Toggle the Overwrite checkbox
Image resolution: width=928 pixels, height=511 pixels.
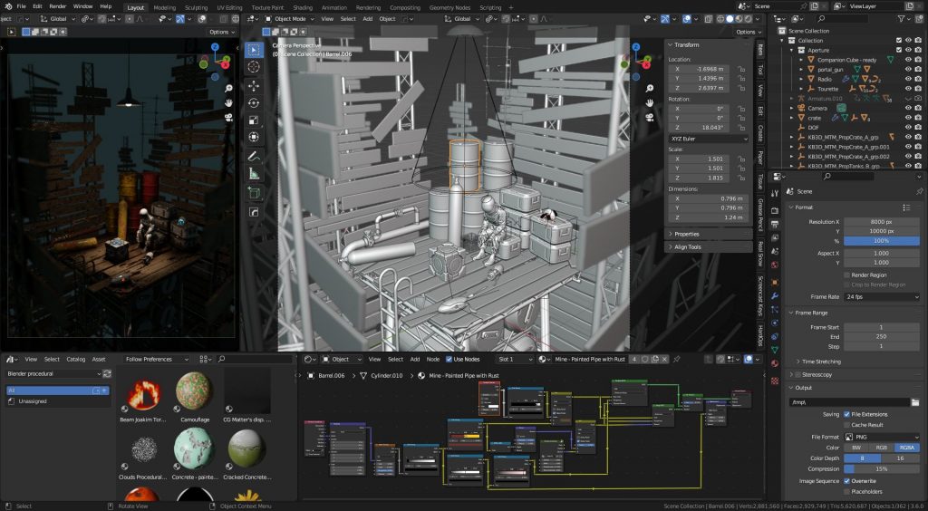coord(847,481)
